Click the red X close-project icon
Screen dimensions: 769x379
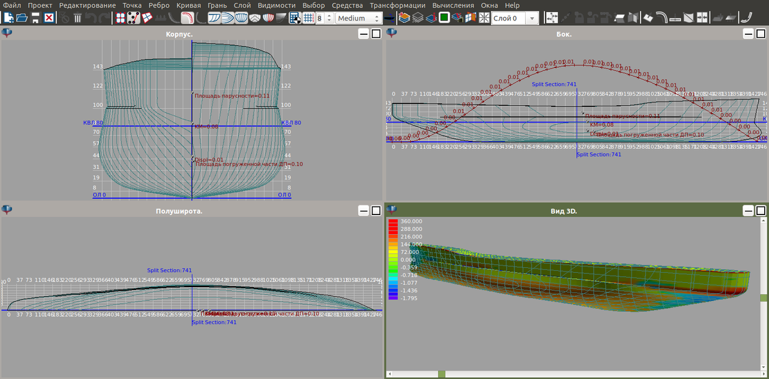49,18
